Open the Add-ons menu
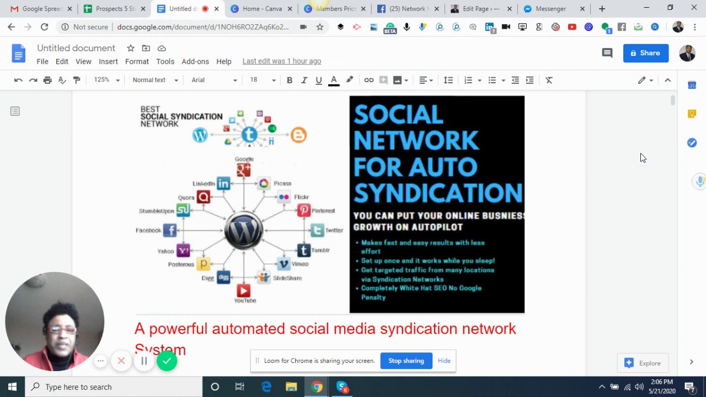Screen dimensions: 706x397 coord(195,61)
